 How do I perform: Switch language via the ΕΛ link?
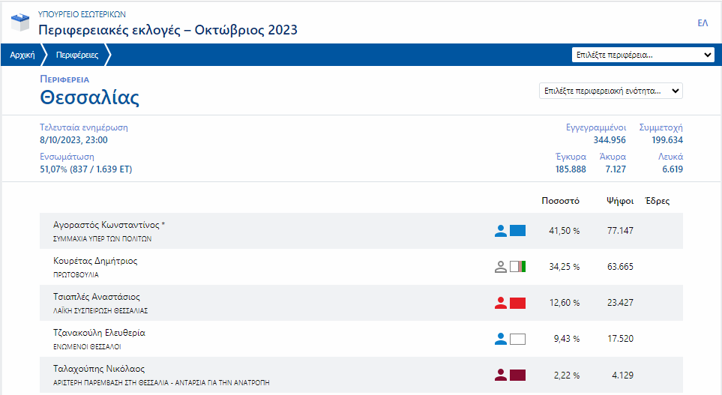tap(703, 23)
